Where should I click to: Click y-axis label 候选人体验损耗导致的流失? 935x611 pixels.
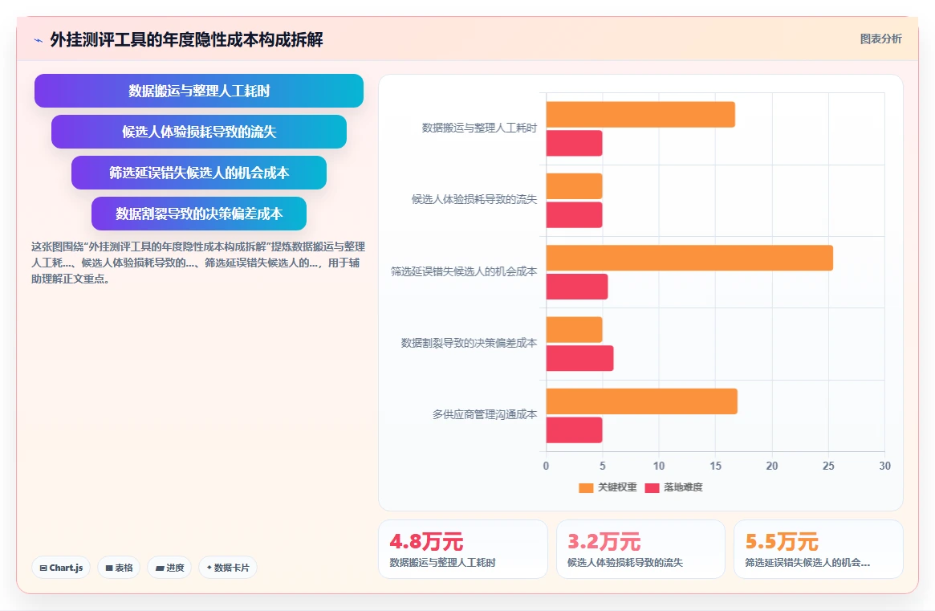coord(474,199)
